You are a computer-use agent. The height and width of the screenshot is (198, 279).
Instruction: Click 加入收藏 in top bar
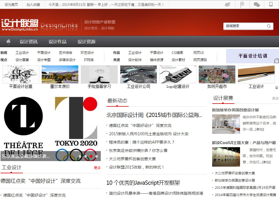[33, 5]
